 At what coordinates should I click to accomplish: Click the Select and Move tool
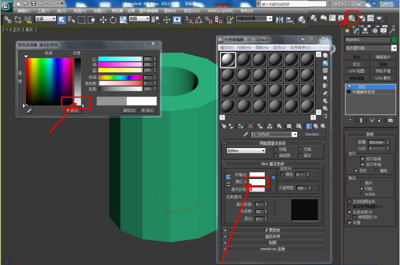[x=103, y=19]
